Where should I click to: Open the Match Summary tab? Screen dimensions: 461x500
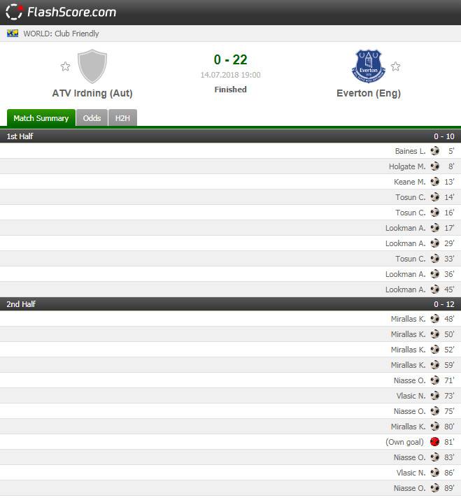[41, 118]
